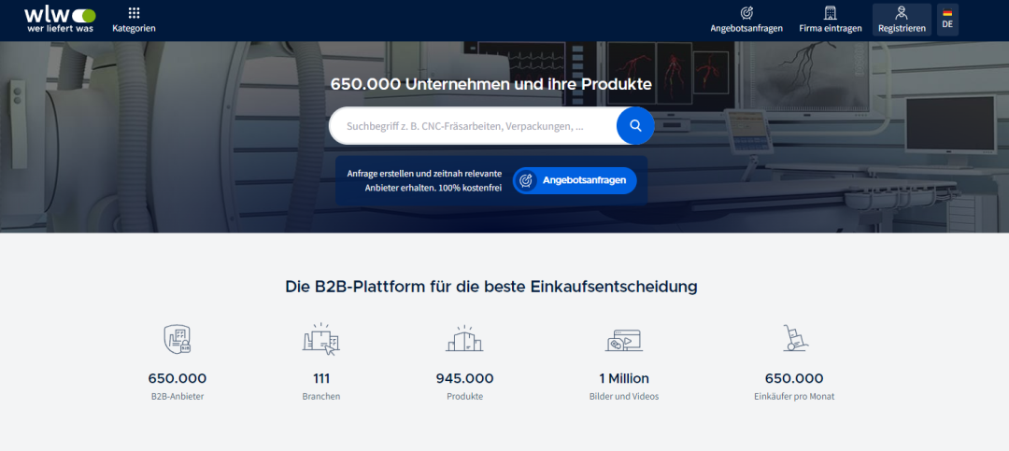Click the Anfrage erstellen info text
Image resolution: width=1009 pixels, height=451 pixels.
424,181
